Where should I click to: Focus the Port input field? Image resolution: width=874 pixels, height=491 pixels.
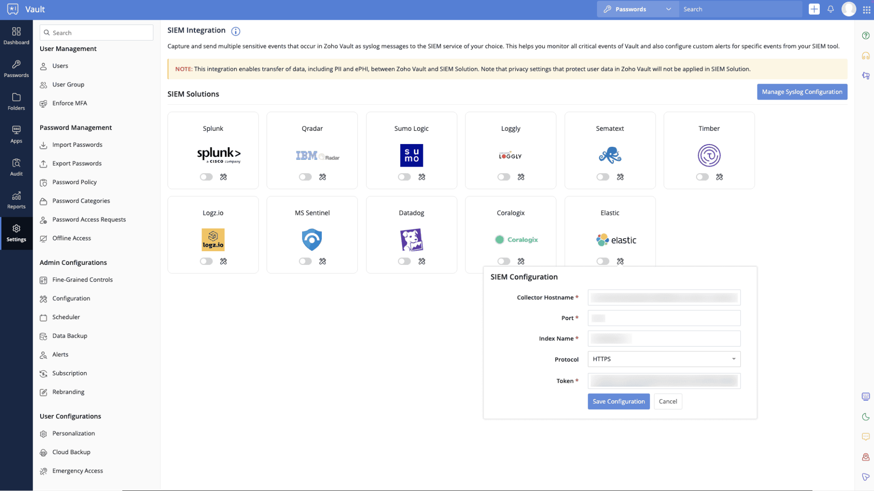664,318
